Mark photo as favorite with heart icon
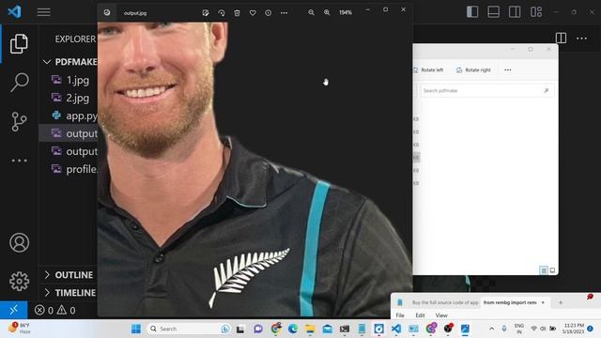The image size is (601, 338). [253, 12]
